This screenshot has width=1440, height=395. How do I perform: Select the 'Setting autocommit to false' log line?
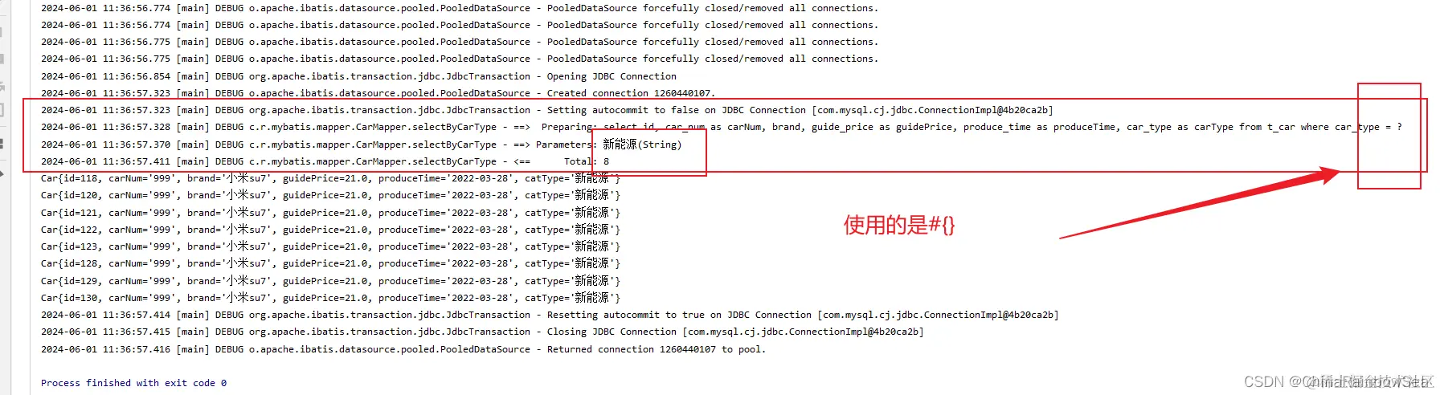547,110
